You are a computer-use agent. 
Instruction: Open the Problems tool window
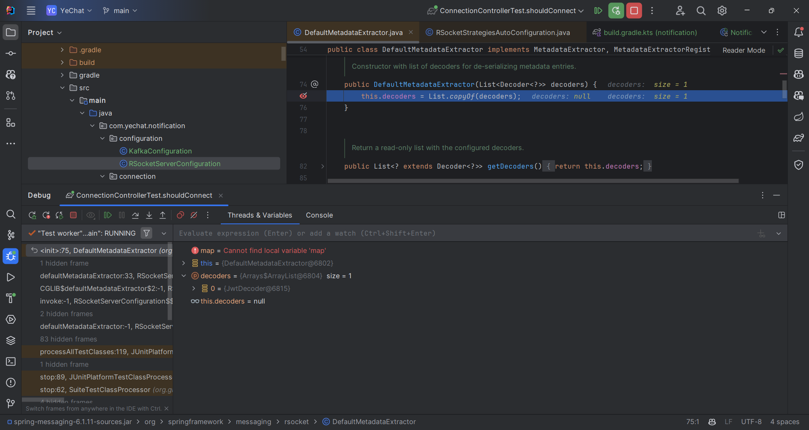pos(11,382)
